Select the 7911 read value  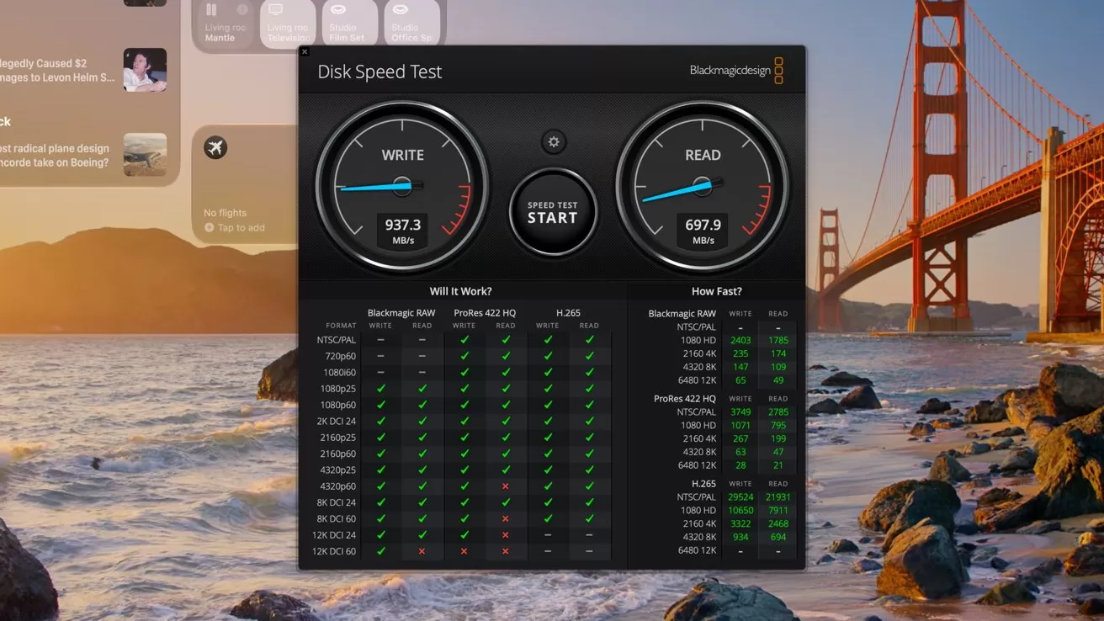pos(778,510)
